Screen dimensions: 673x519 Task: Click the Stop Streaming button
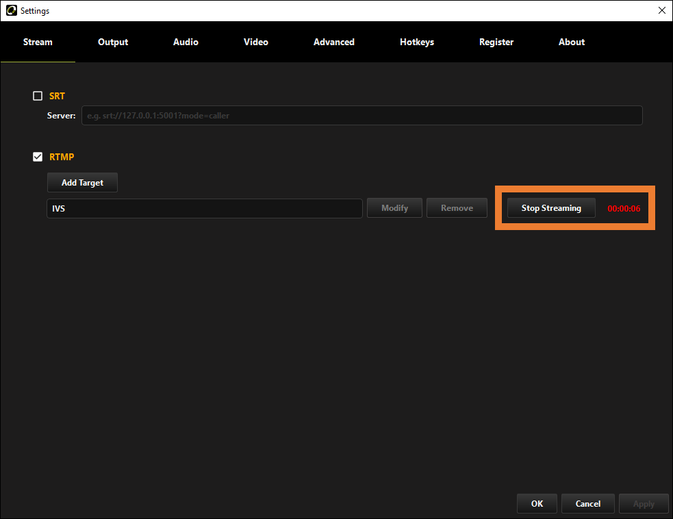tap(551, 207)
